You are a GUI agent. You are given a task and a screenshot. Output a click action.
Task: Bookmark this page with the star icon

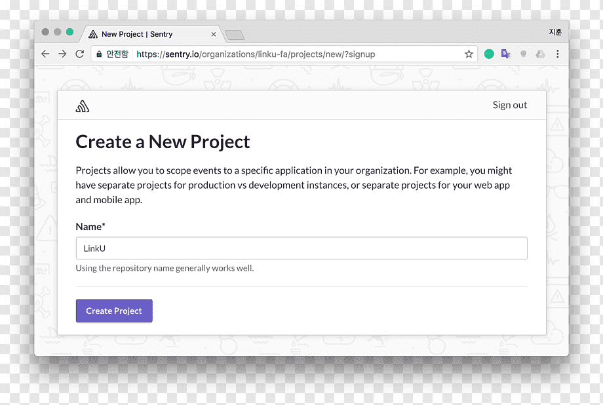click(x=469, y=54)
